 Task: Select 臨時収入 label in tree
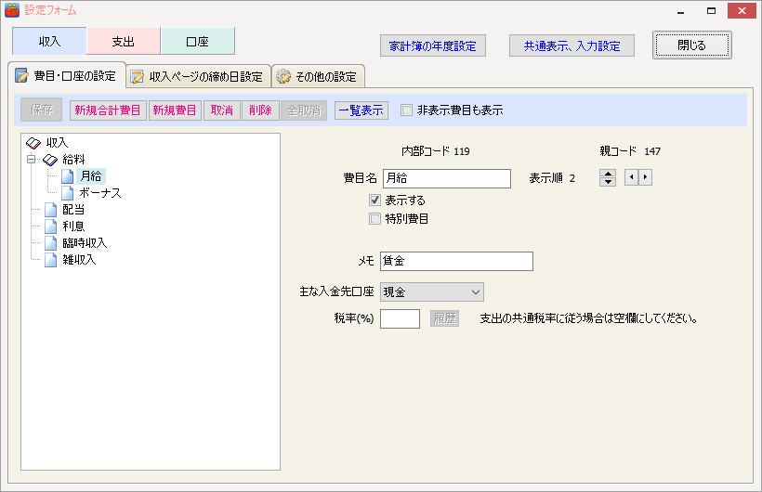click(x=85, y=243)
